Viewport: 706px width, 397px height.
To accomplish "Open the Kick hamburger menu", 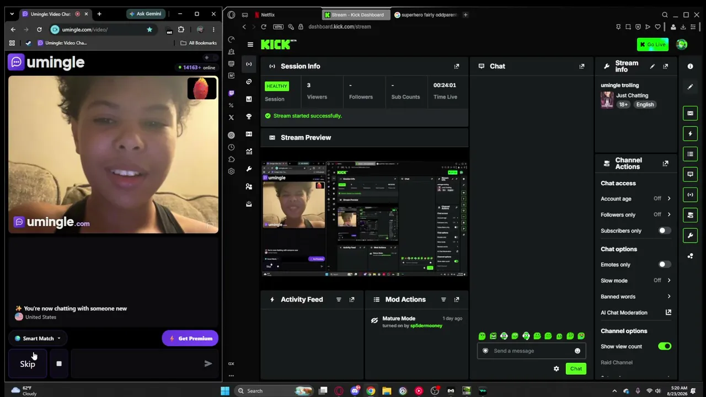I will [x=250, y=45].
